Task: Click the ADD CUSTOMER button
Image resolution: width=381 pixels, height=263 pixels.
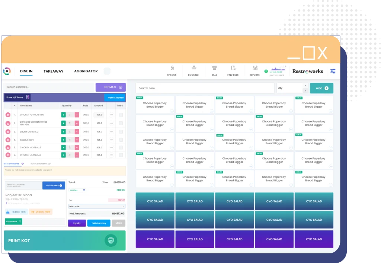Action: [54, 185]
